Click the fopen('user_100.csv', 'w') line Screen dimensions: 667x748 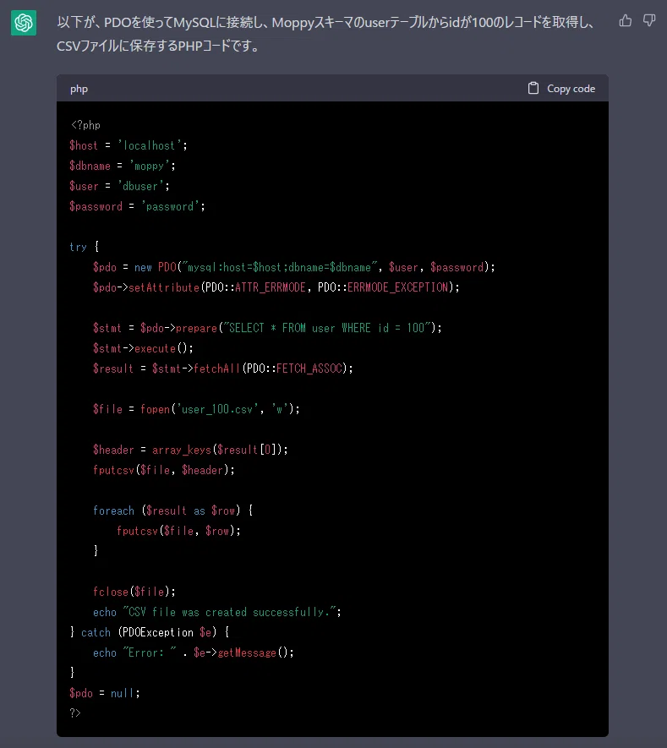196,409
